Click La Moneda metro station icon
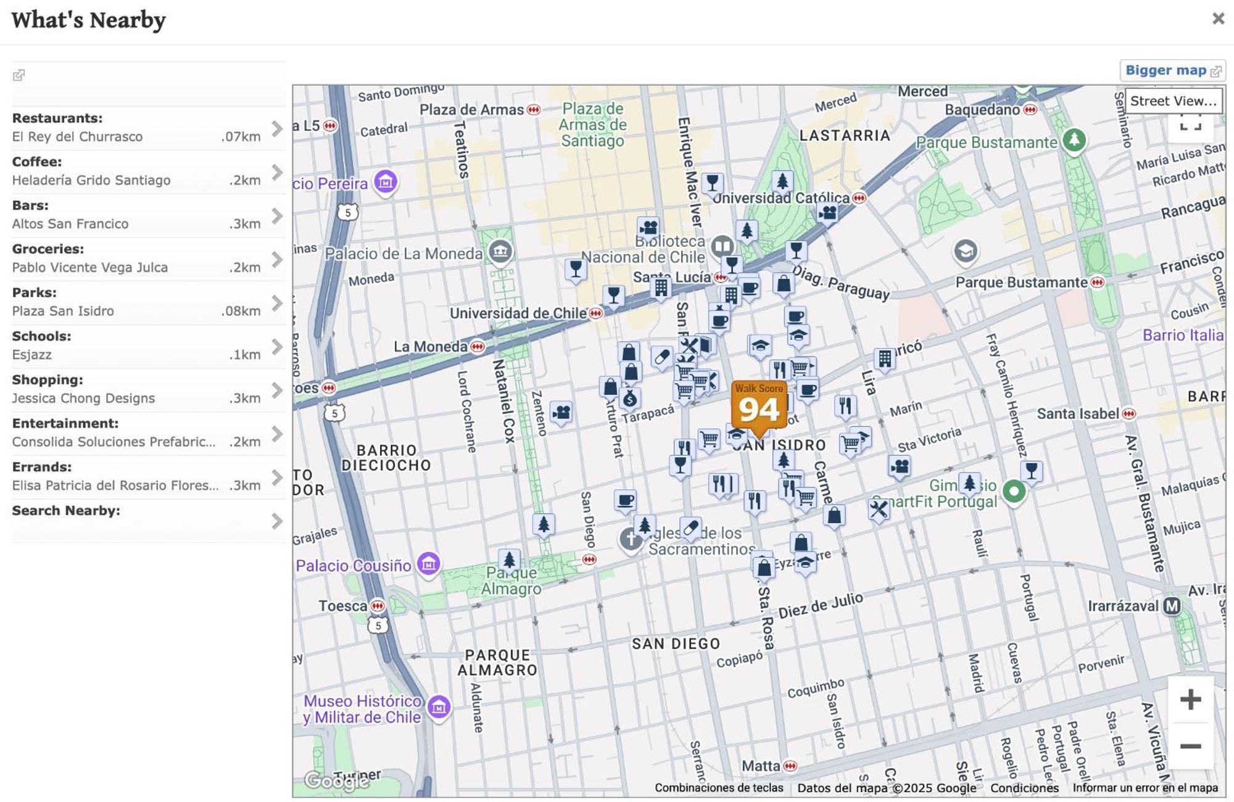This screenshot has width=1234, height=802. pyautogui.click(x=478, y=347)
